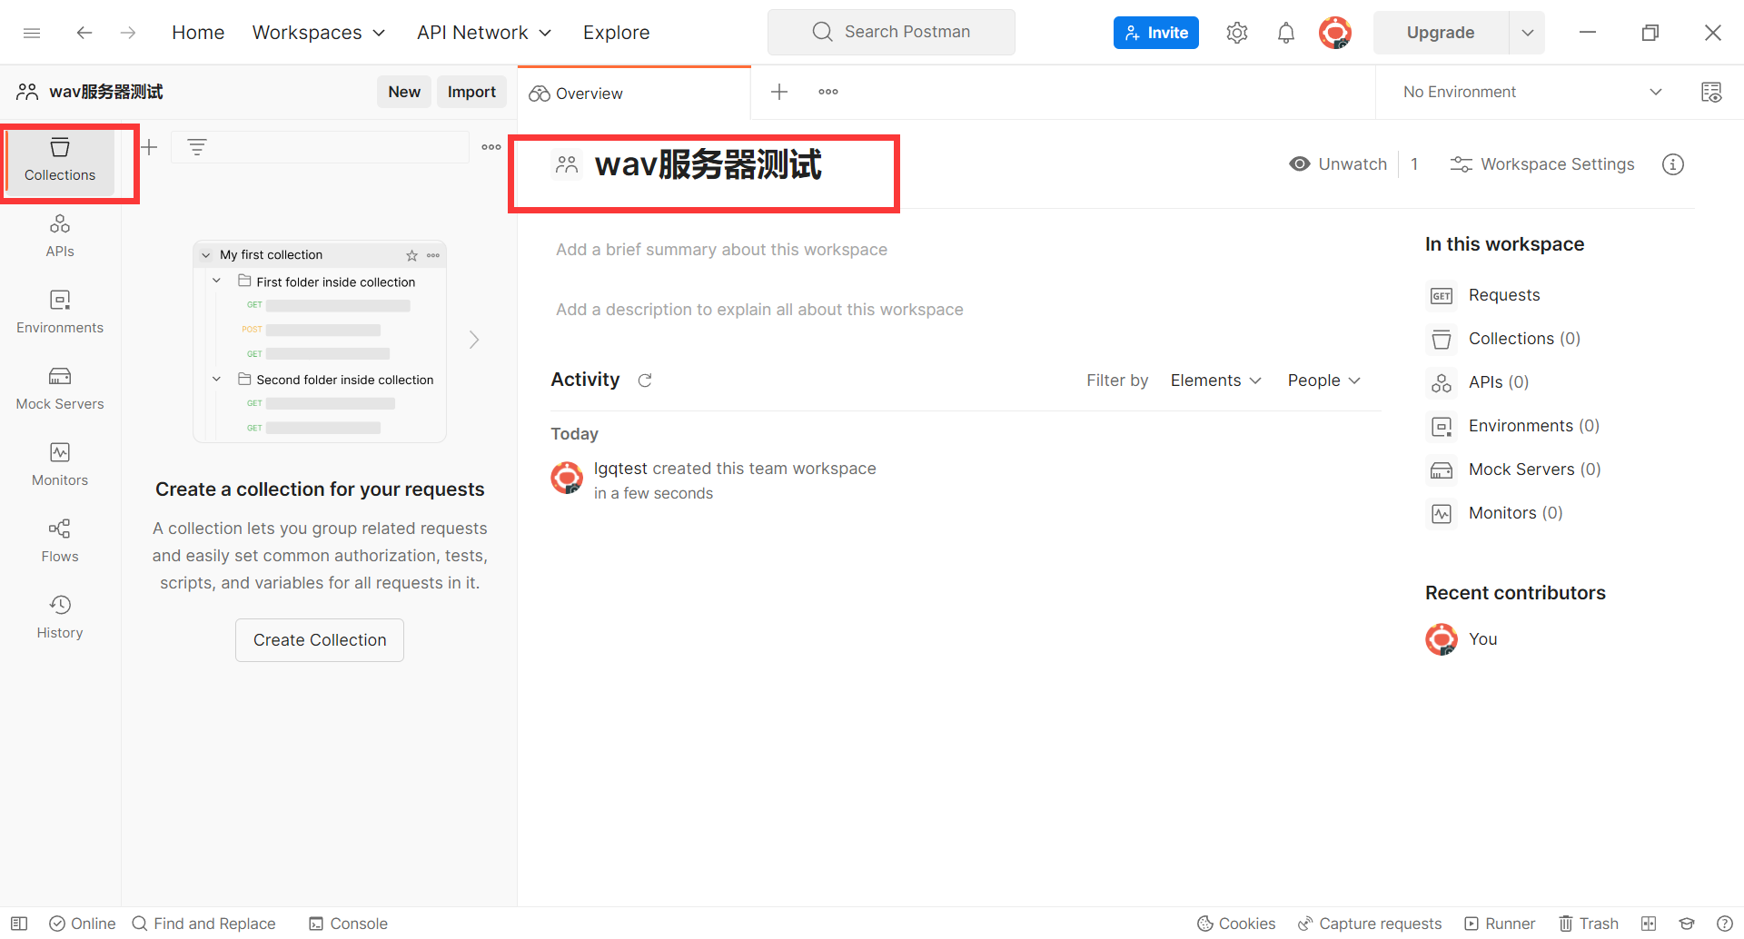
Task: Show next onboarding slide arrow
Action: click(x=474, y=340)
